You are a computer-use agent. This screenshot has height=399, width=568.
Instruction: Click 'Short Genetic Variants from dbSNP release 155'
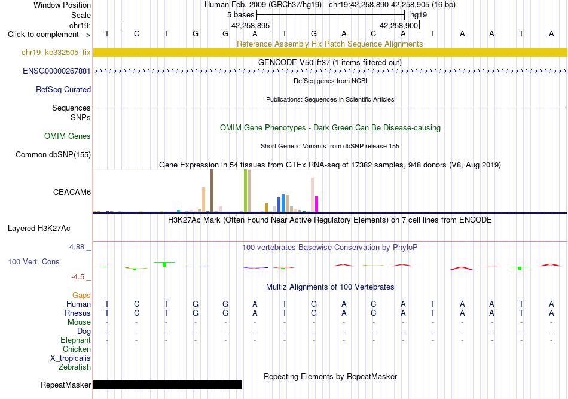(330, 146)
